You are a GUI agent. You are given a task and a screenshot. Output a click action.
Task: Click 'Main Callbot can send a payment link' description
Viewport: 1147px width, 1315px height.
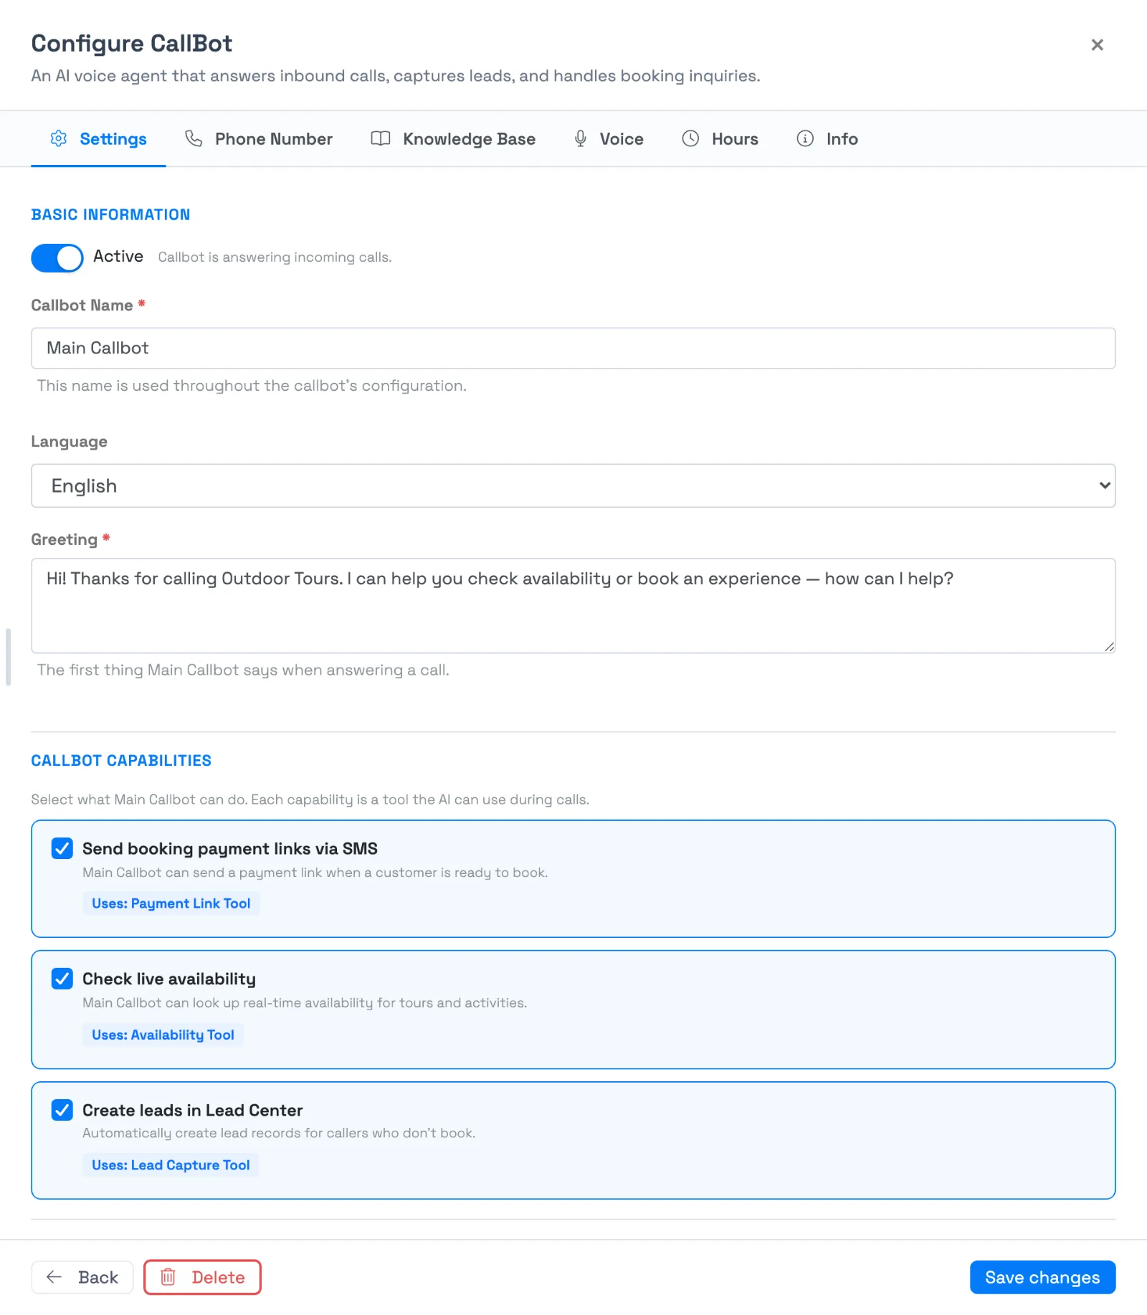[x=315, y=873]
